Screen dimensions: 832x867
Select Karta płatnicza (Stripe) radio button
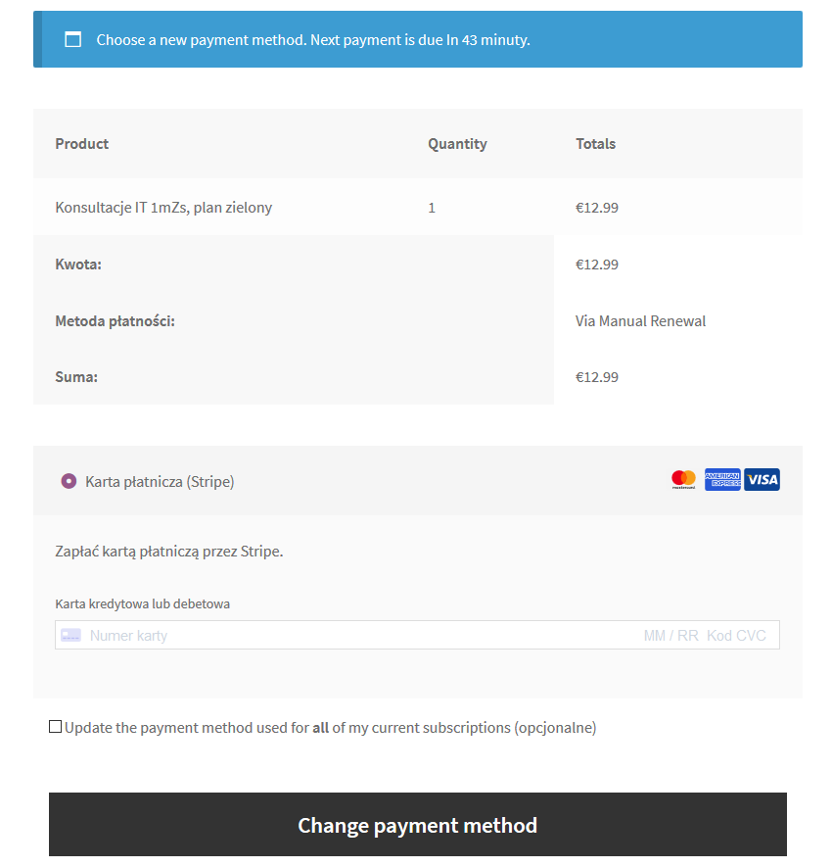coord(69,481)
